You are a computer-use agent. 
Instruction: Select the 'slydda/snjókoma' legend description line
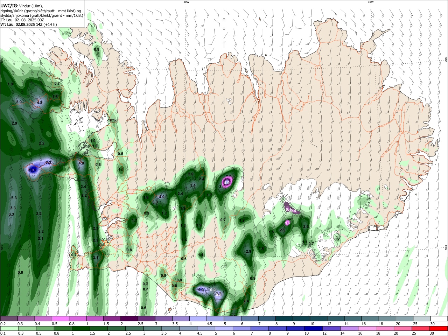[x=42, y=15]
